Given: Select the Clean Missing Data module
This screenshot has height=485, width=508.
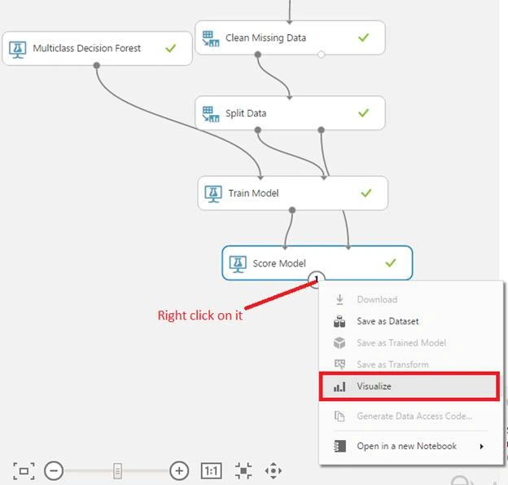Looking at the screenshot, I should click(x=290, y=37).
